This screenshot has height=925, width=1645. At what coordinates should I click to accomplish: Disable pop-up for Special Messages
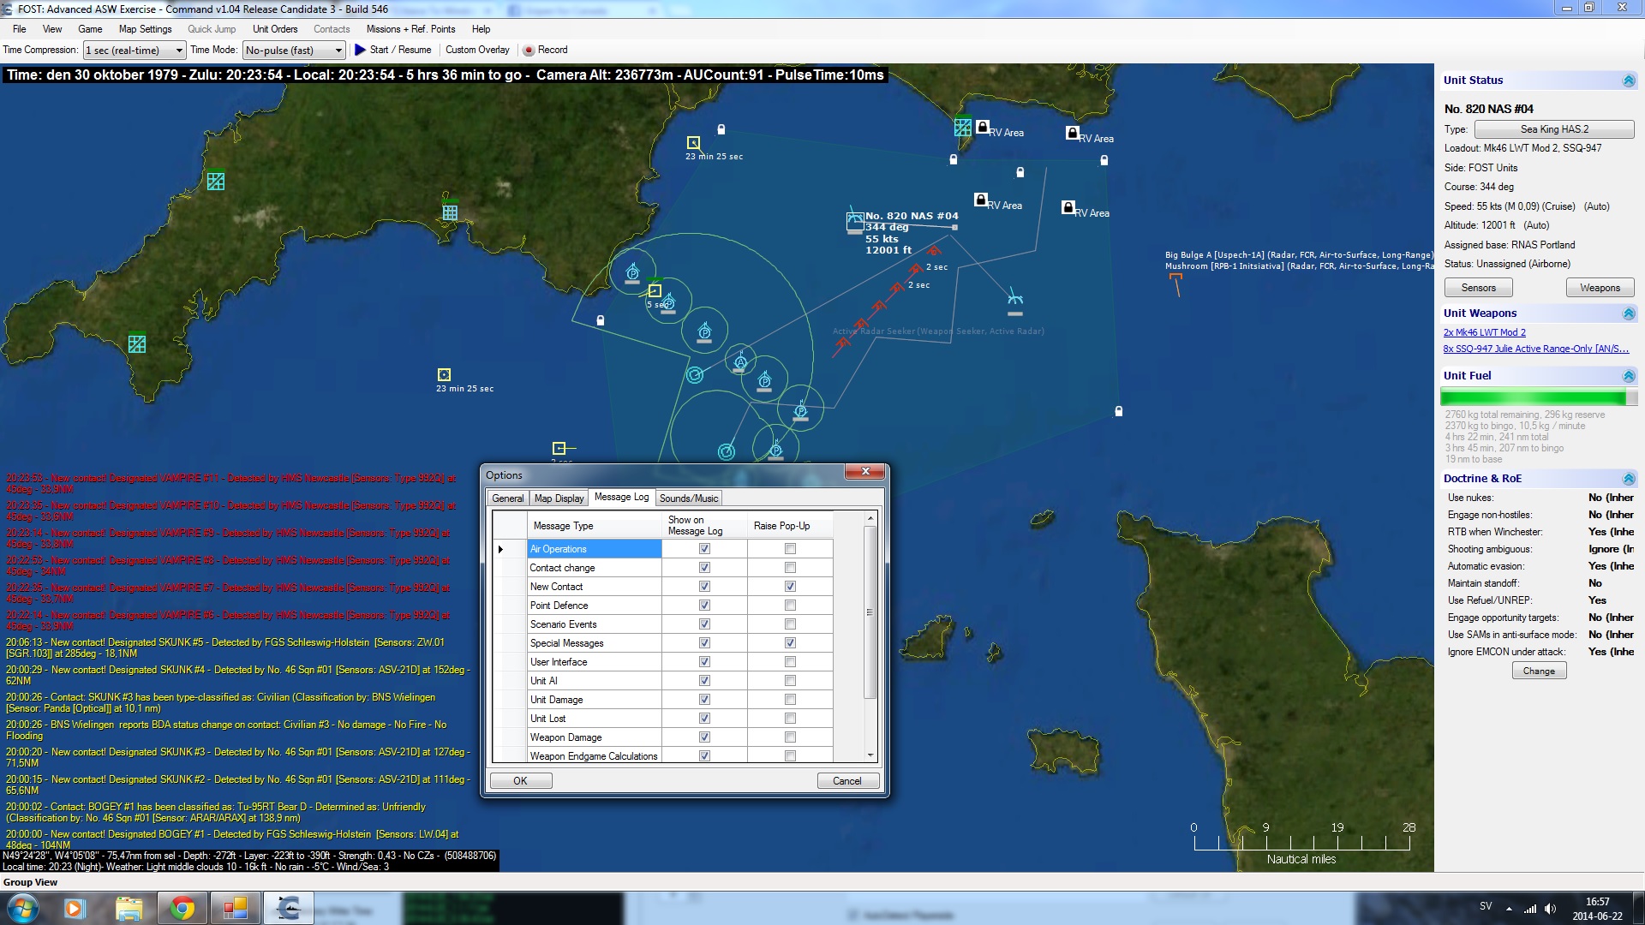click(790, 643)
